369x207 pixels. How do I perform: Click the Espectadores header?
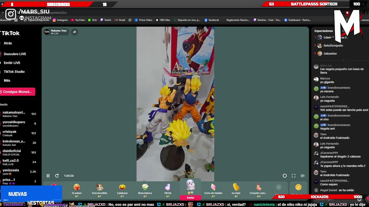(323, 31)
